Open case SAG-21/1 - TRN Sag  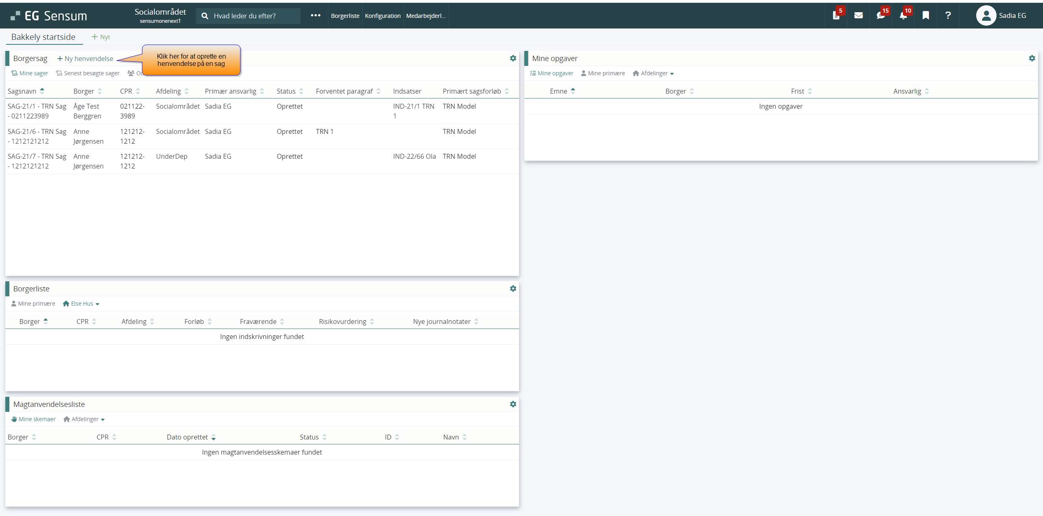(x=37, y=111)
